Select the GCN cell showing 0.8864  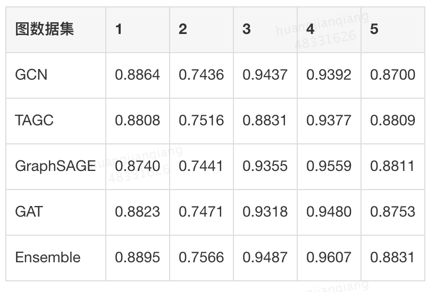tap(137, 75)
